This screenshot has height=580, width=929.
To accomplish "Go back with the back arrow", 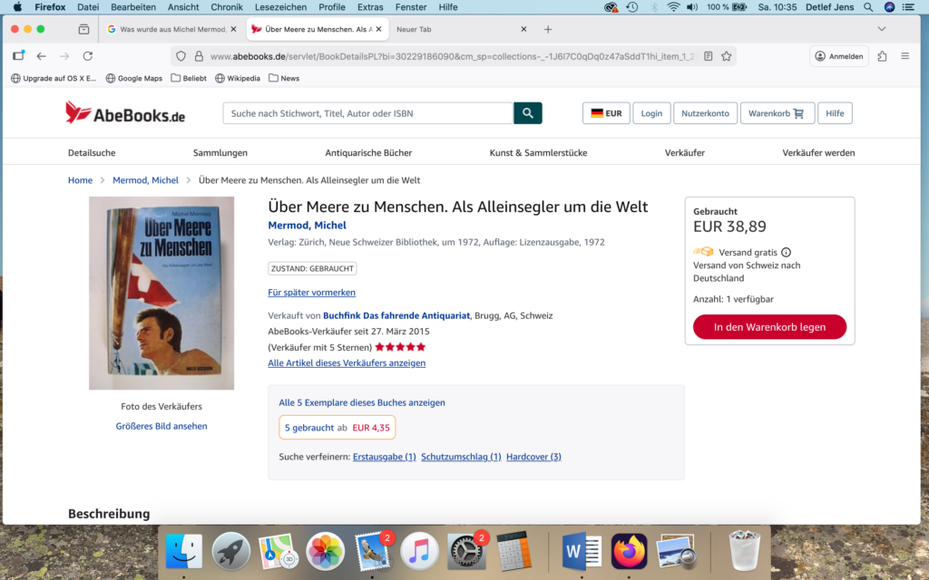I will 41,56.
